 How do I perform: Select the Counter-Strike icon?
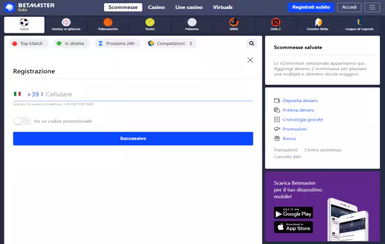tap(318, 22)
